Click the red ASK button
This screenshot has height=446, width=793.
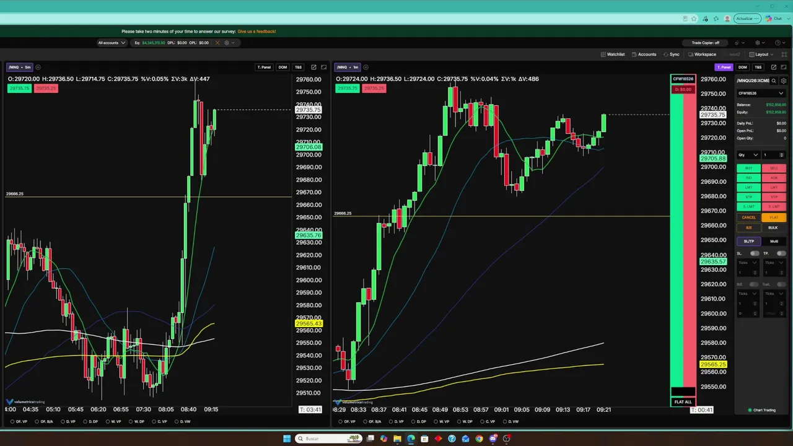click(774, 178)
